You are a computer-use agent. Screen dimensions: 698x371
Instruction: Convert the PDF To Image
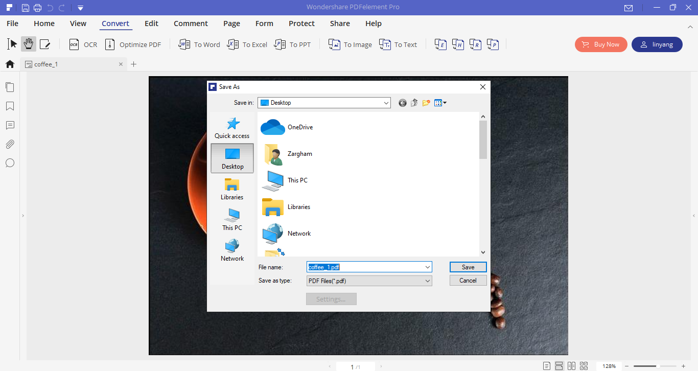pos(350,44)
